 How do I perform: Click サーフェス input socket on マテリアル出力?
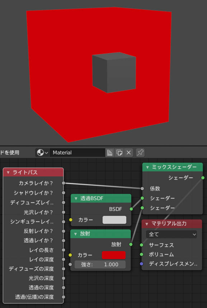click(142, 245)
